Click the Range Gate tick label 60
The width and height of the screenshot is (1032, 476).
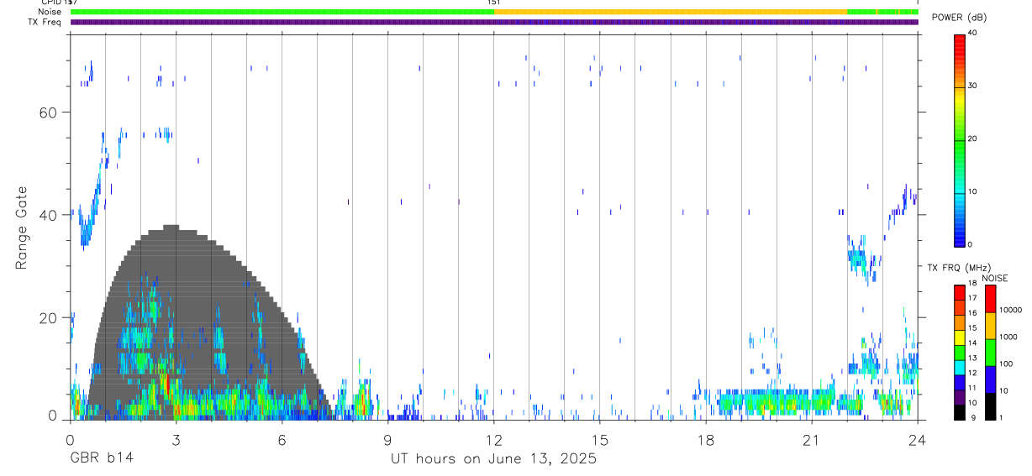(48, 112)
